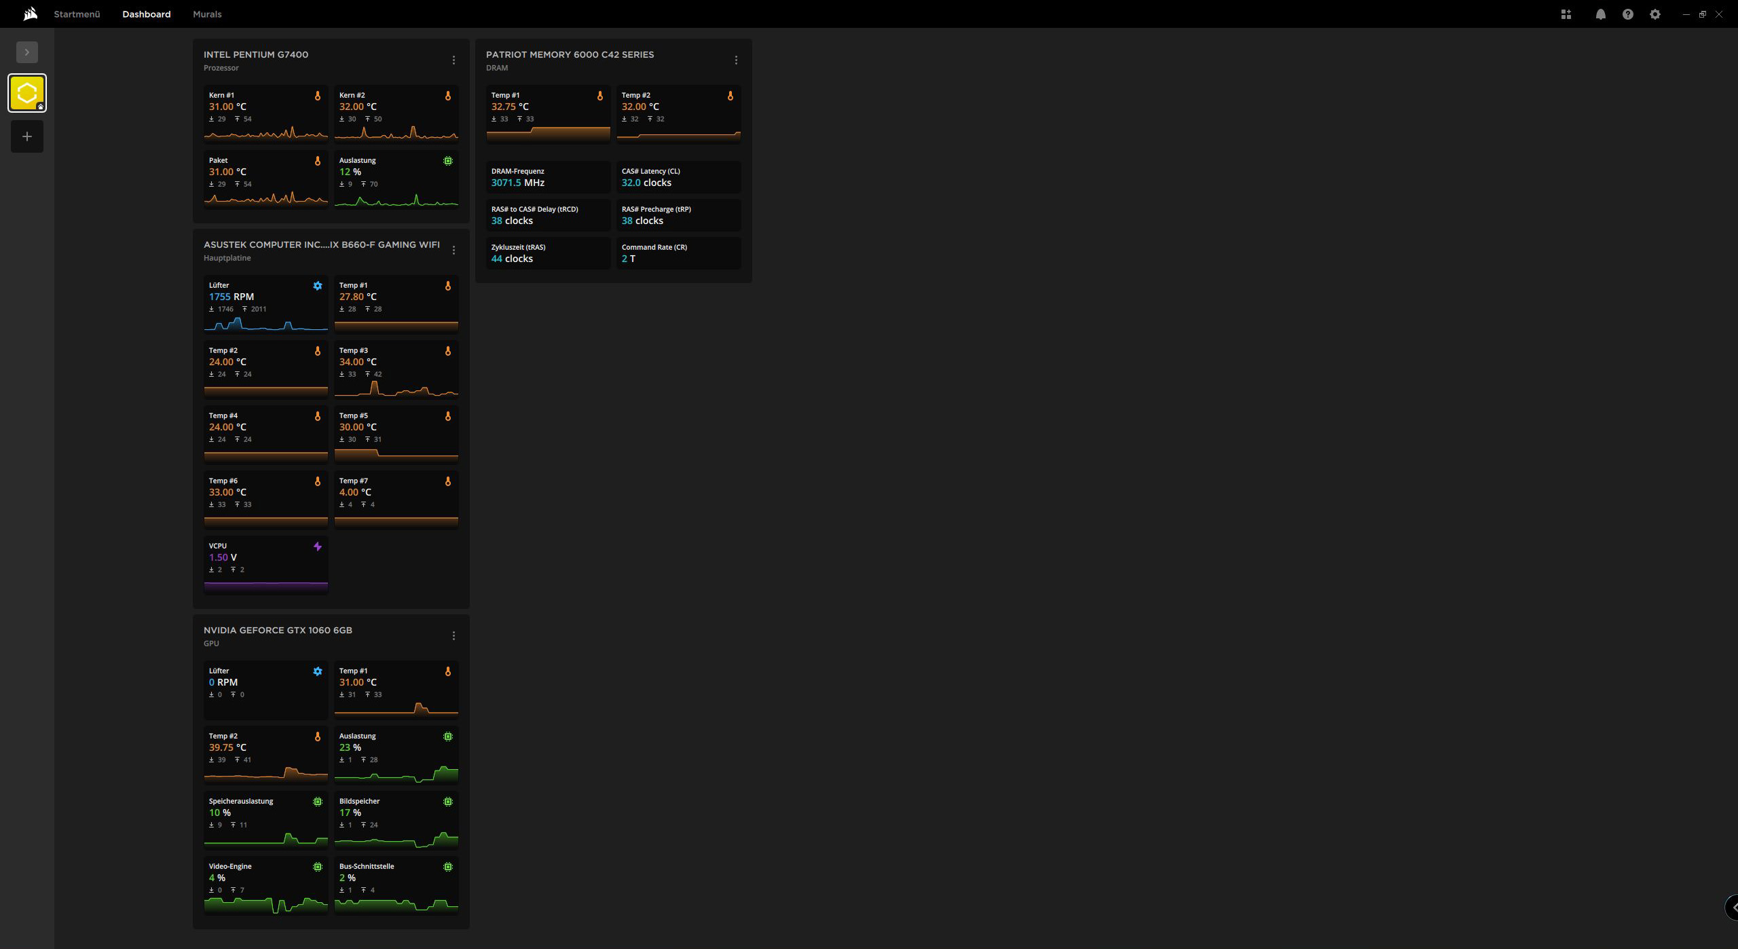Viewport: 1738px width, 949px height.
Task: Switch to the Startmenü tab
Action: tap(77, 14)
